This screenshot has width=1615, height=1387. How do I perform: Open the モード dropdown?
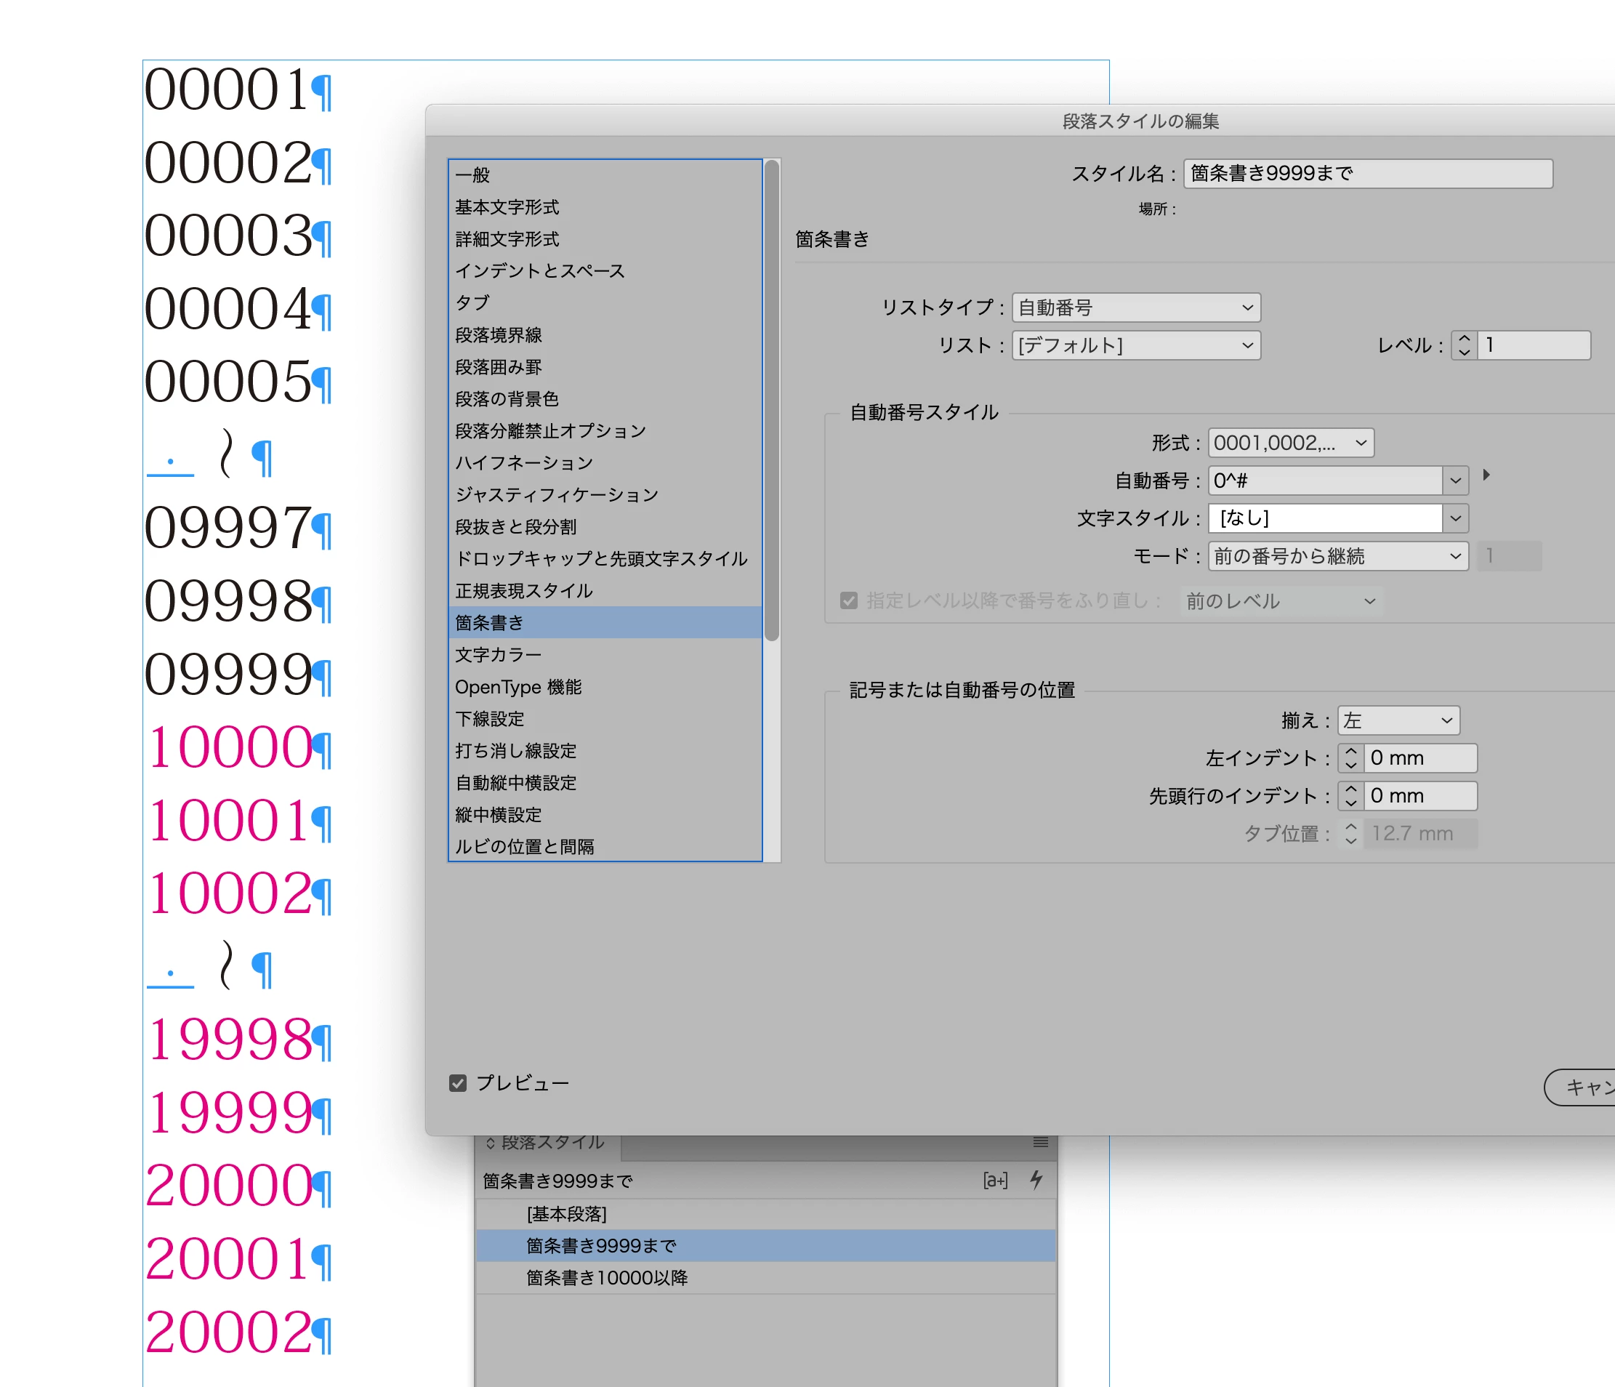pyautogui.click(x=1337, y=557)
